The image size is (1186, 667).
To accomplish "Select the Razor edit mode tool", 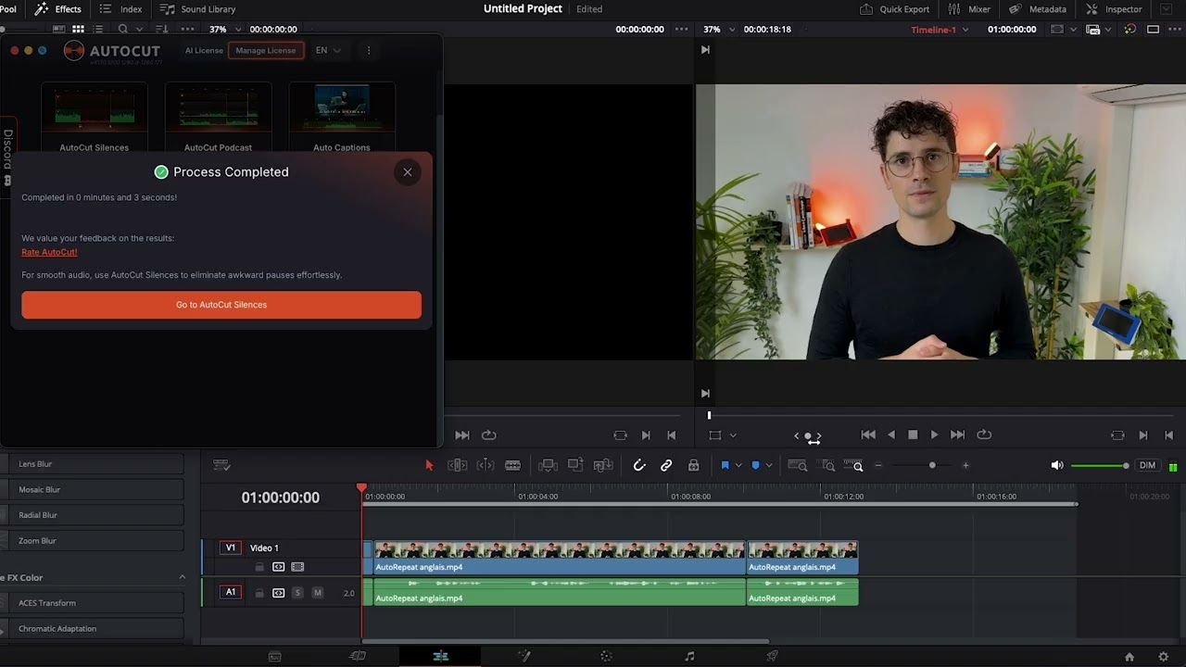I will point(512,465).
